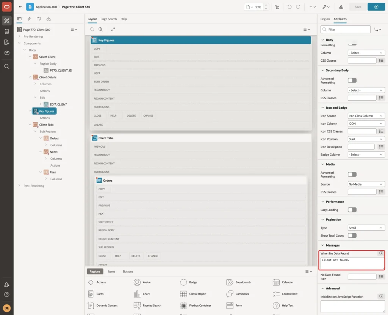Run the page with play button
Screen dimensions: 388x315
point(376,7)
